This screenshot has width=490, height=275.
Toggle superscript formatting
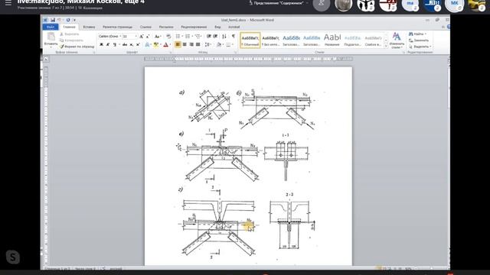point(138,45)
